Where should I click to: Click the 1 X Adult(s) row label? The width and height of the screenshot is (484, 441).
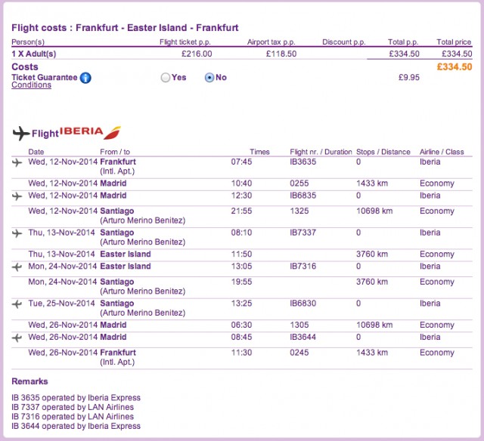coord(34,54)
